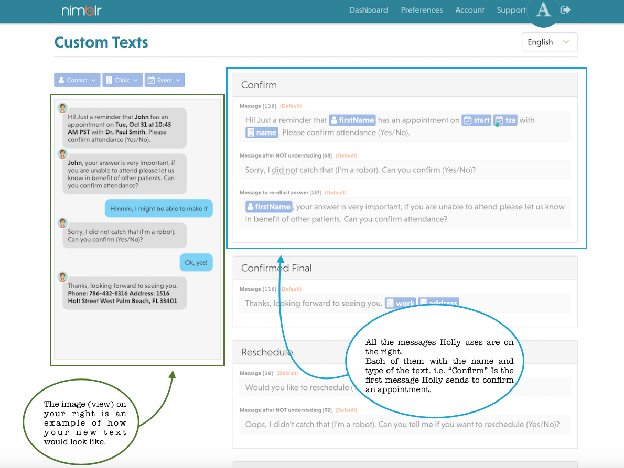Edit the 'Sorry, I did not catch that' field
The width and height of the screenshot is (624, 468).
(405, 170)
